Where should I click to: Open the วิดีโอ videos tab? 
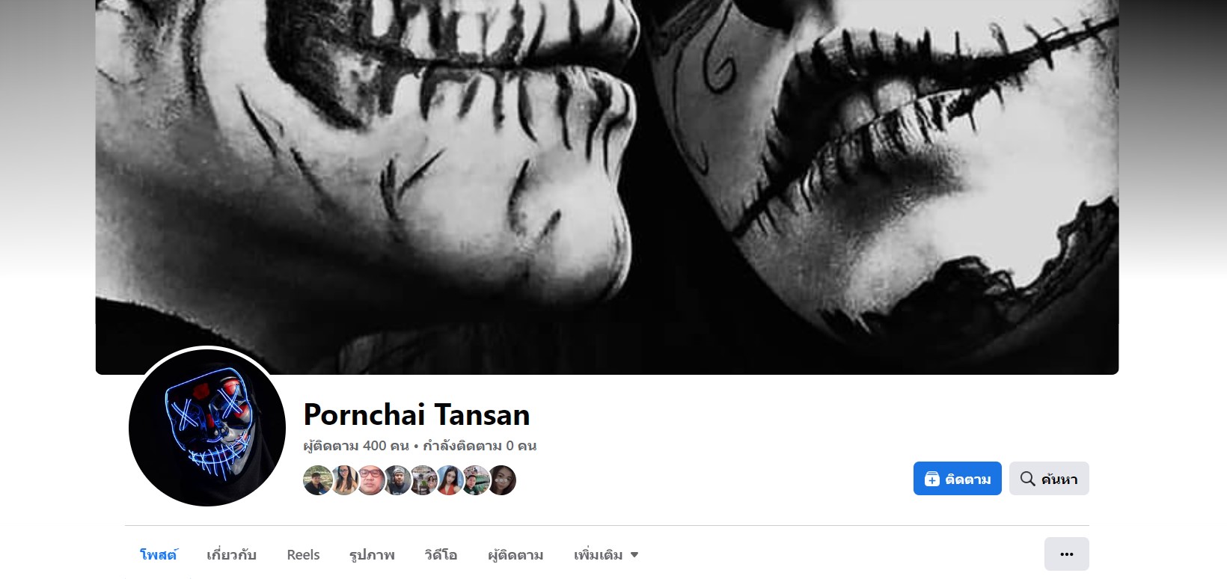[x=441, y=555]
